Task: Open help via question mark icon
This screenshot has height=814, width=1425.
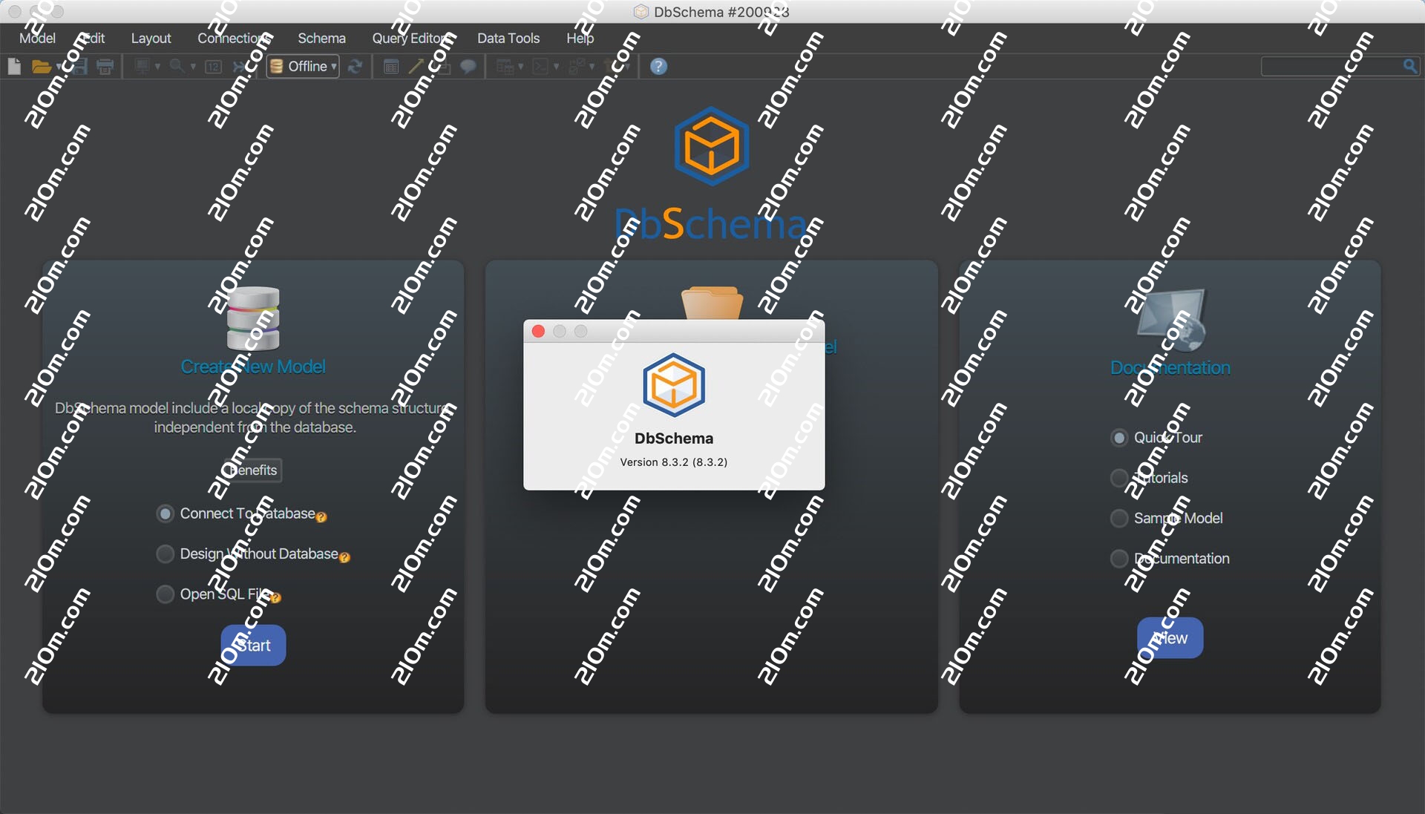Action: pos(658,67)
